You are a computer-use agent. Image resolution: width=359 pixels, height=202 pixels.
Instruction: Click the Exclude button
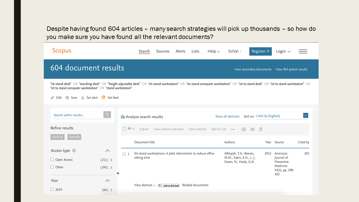click(74, 137)
